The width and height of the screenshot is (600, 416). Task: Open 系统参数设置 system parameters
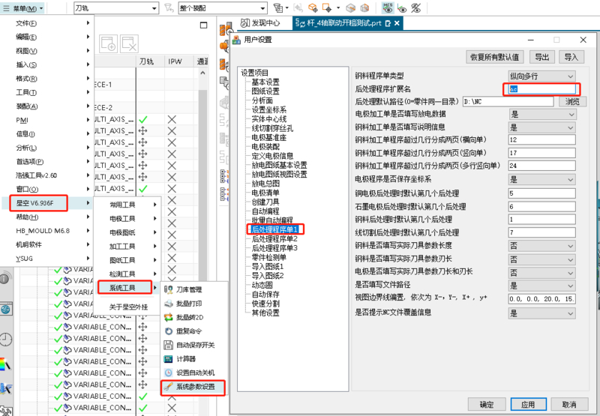[x=193, y=387]
